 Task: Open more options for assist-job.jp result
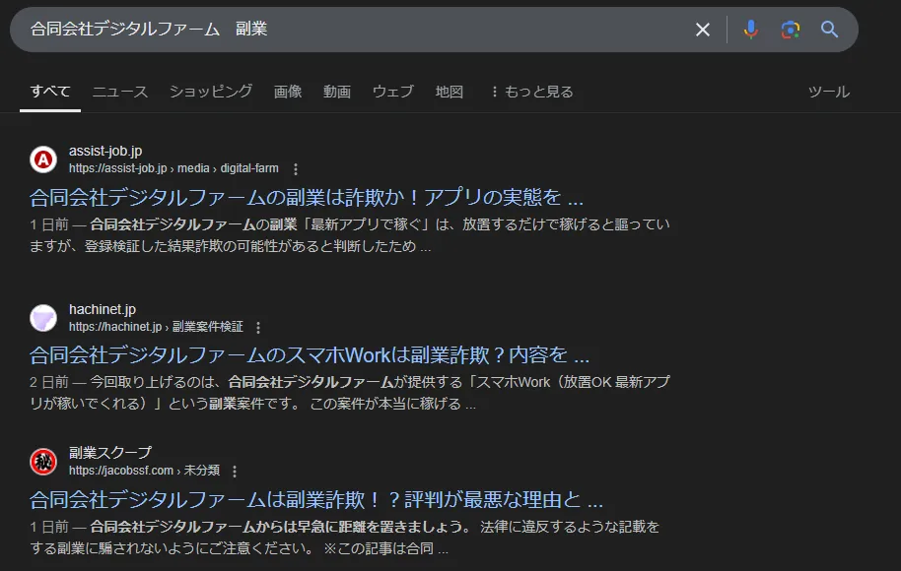(x=296, y=169)
